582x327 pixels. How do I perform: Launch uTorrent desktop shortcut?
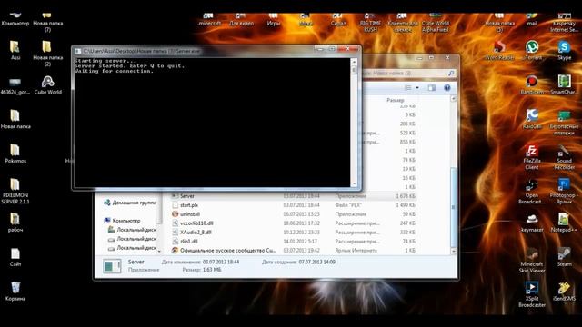point(532,47)
